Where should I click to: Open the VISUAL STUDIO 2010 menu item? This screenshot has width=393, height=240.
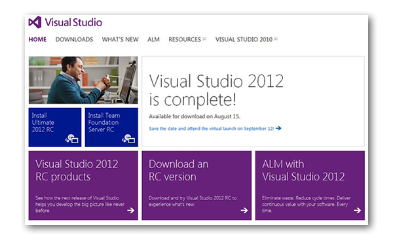click(244, 39)
